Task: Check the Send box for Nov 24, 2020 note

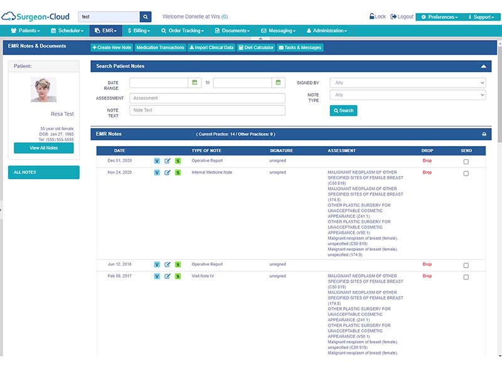Action: pos(466,174)
